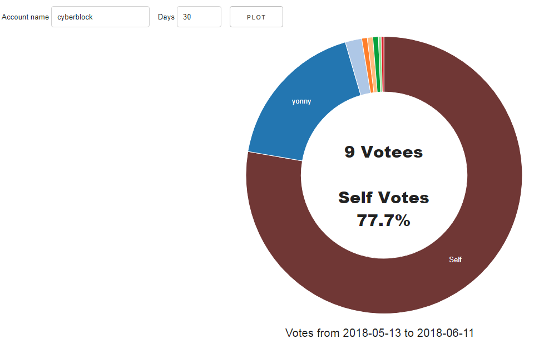Click the "9 Votees" center text

coord(383,152)
